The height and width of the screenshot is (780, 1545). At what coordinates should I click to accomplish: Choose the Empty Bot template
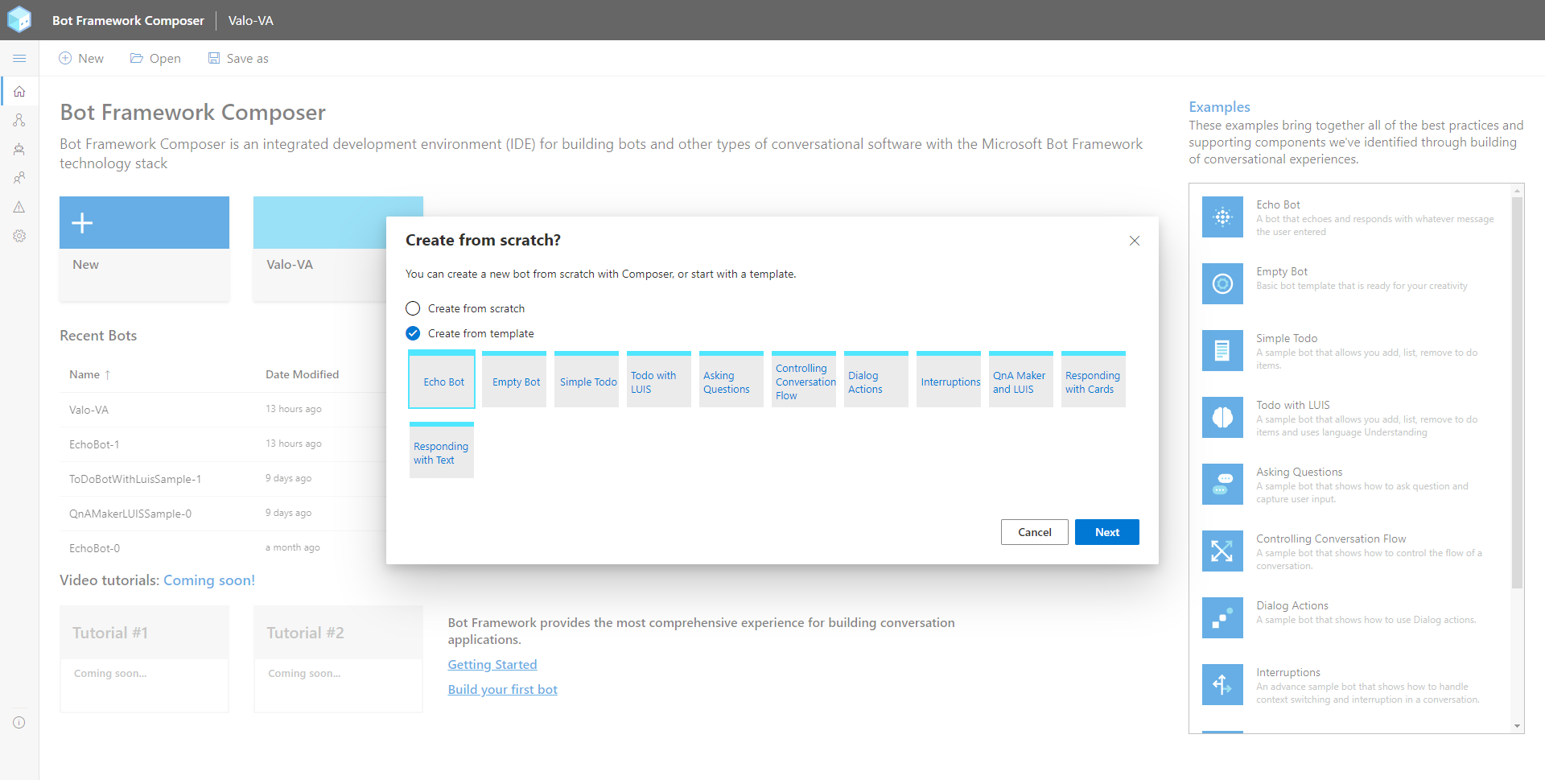(514, 379)
